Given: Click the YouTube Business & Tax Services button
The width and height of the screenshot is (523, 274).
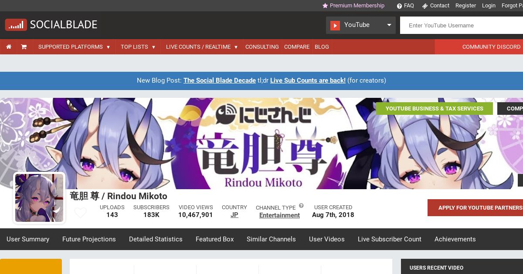Looking at the screenshot, I should point(435,109).
